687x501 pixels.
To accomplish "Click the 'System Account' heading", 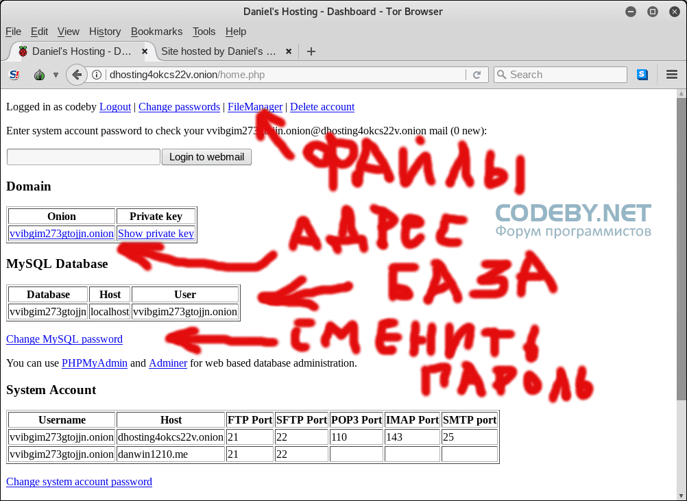I will 51,390.
